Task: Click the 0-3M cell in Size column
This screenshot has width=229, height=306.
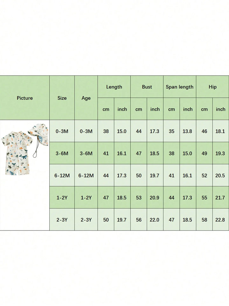Action: coord(62,131)
